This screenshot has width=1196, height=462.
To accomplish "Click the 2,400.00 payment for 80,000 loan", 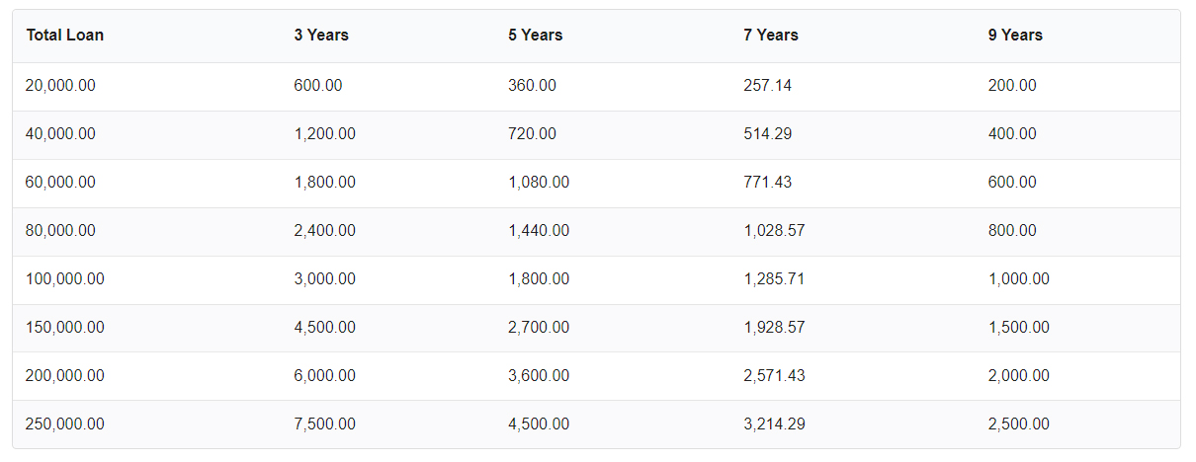I will tap(325, 231).
